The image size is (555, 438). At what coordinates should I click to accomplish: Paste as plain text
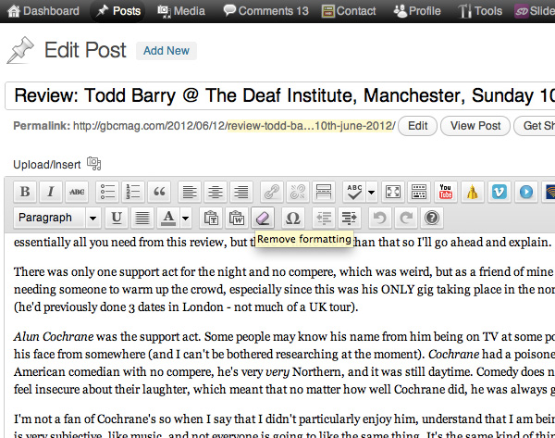click(211, 218)
